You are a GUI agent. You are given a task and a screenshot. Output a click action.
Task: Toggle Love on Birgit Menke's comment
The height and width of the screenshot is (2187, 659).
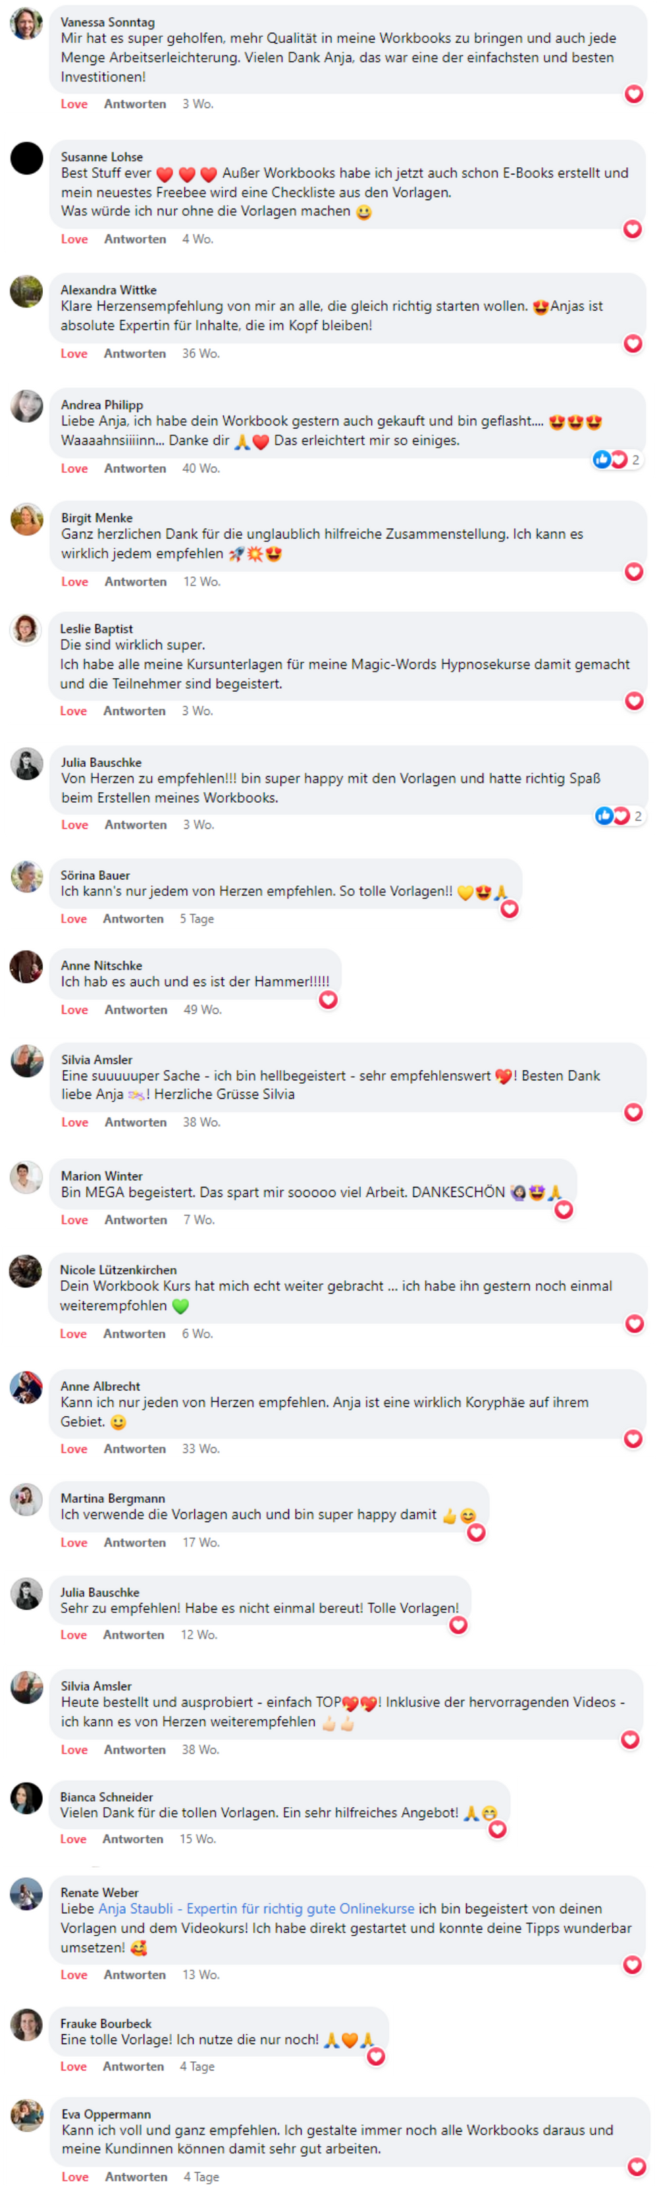click(74, 581)
